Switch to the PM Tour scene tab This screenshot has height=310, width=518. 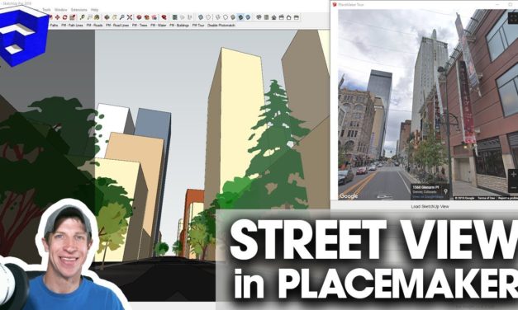[x=198, y=26]
